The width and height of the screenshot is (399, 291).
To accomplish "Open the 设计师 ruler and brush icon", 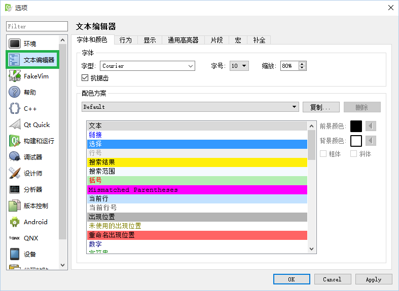I will (x=15, y=173).
